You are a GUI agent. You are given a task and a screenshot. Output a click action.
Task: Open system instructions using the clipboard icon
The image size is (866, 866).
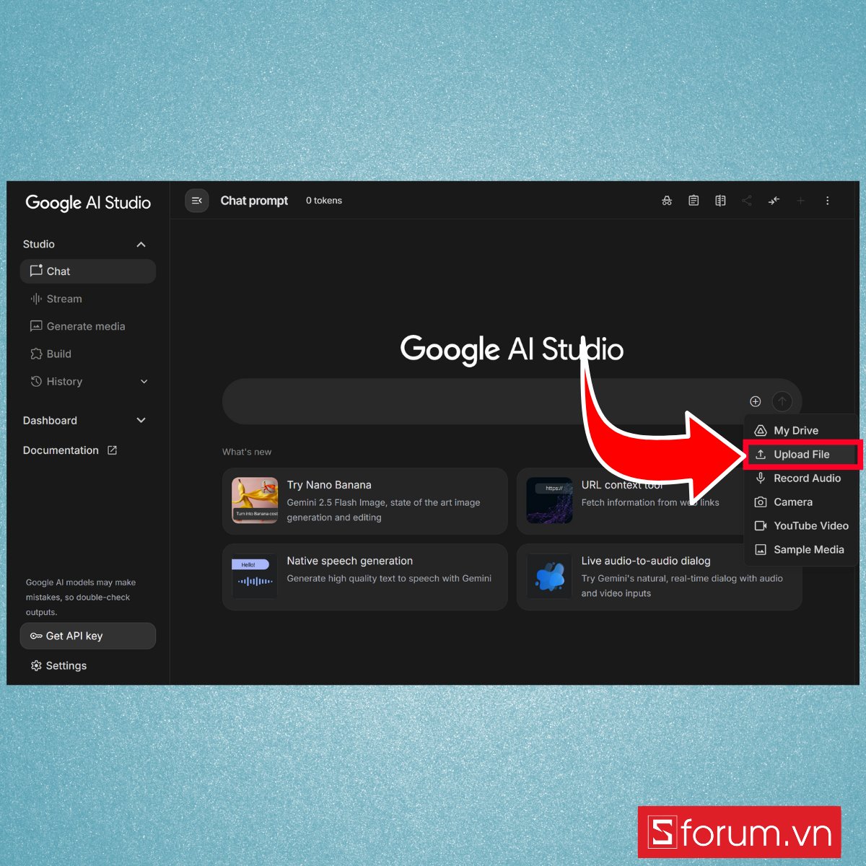click(x=694, y=201)
